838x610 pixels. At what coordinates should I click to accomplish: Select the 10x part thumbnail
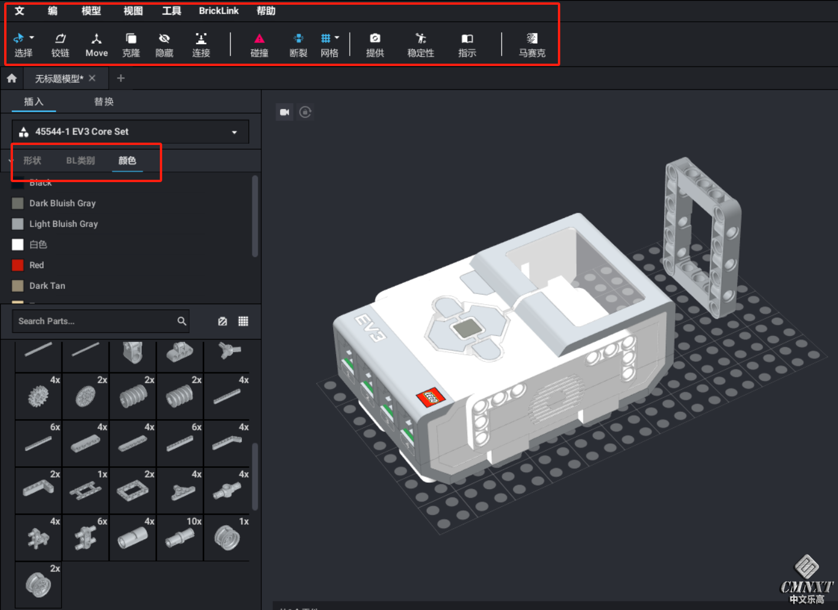(180, 538)
